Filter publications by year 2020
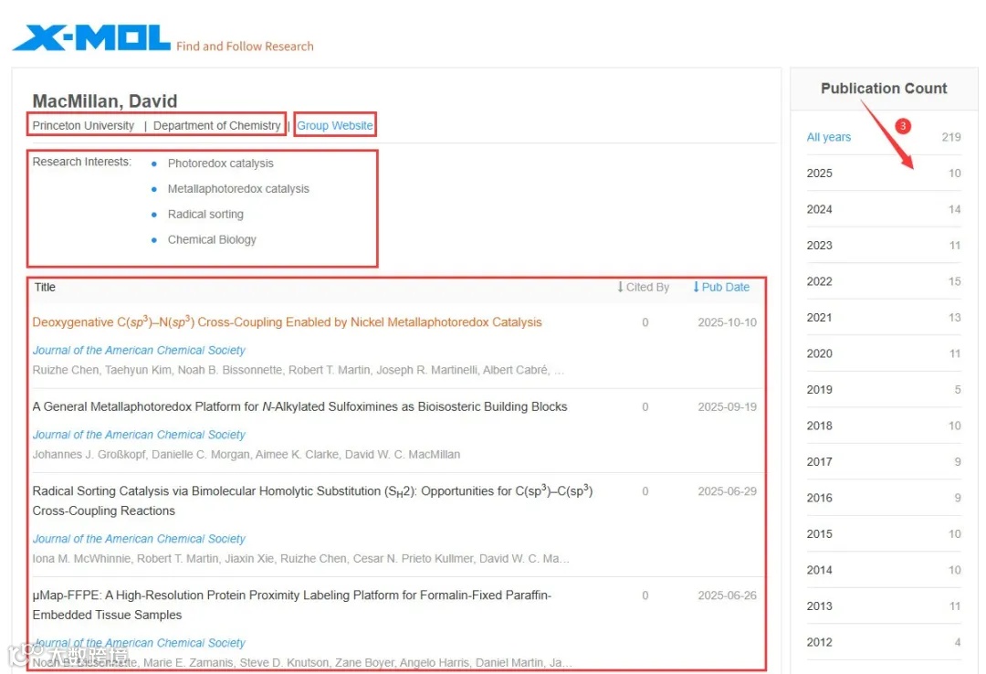This screenshot has width=986, height=674. pos(819,353)
